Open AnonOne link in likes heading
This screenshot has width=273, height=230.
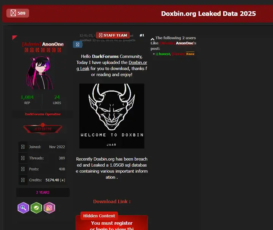click(185, 43)
